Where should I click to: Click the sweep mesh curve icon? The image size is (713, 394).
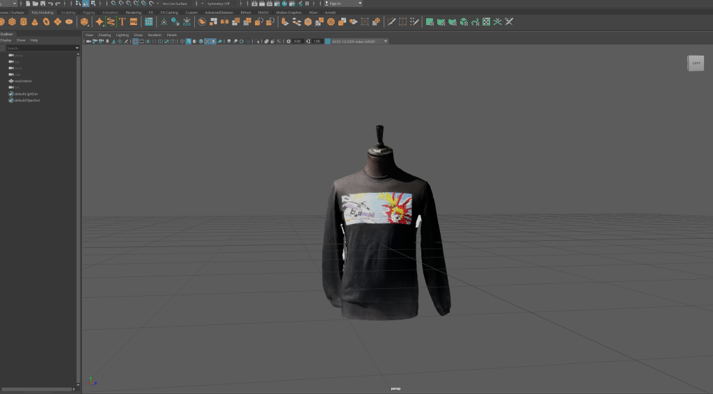(x=111, y=22)
